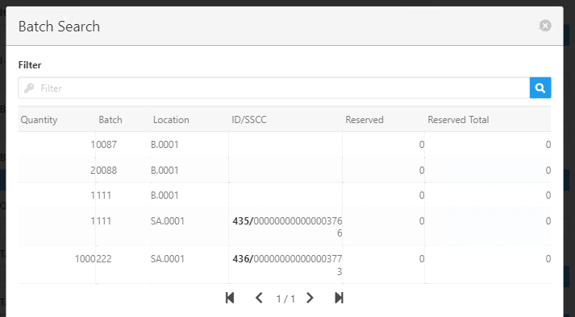Jump to last page of results
This screenshot has height=317, width=575.
tap(339, 298)
